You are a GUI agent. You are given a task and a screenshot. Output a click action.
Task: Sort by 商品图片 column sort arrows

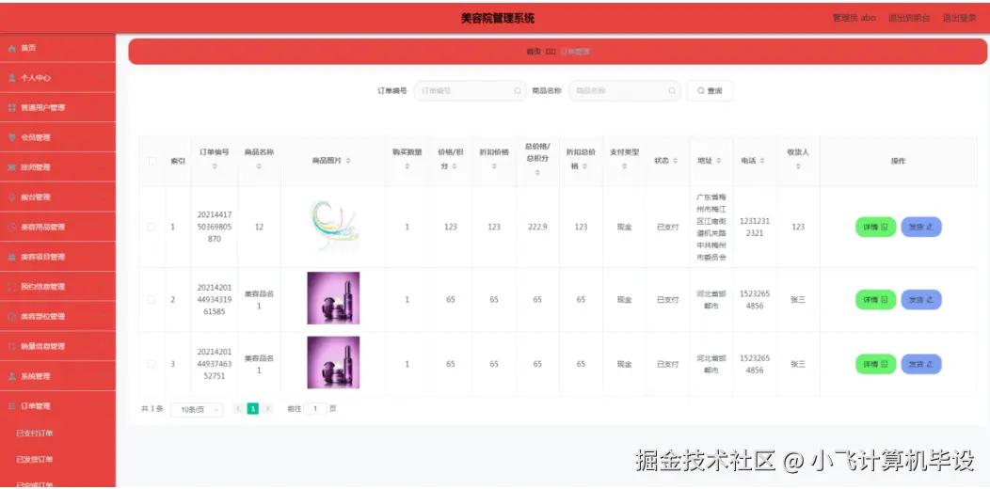coord(348,161)
